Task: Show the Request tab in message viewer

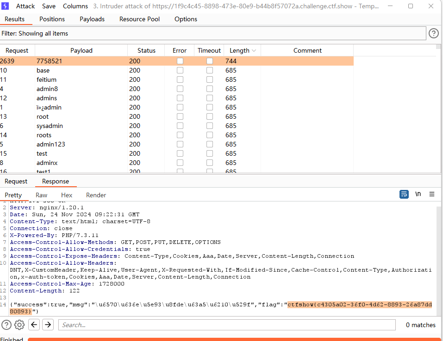Action: tap(16, 182)
